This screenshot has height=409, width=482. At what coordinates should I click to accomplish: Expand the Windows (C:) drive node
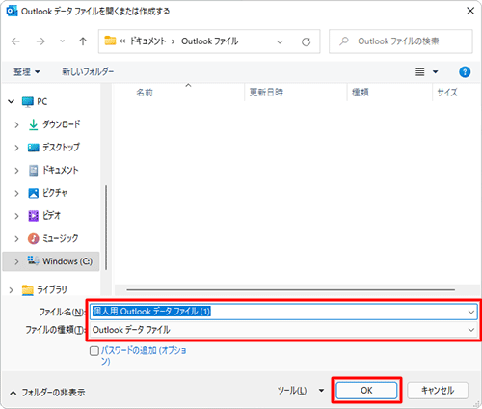pos(16,261)
